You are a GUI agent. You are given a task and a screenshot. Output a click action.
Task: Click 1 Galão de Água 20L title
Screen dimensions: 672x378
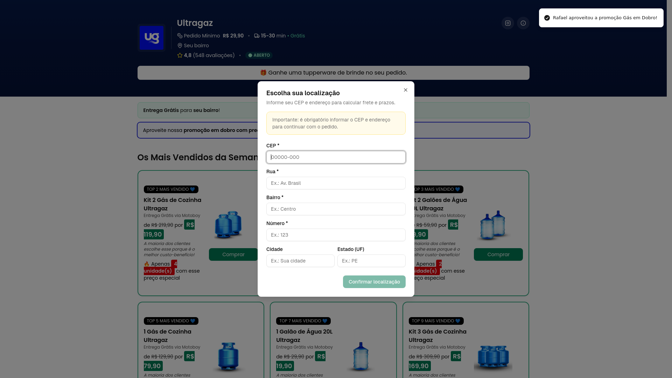[304, 336]
